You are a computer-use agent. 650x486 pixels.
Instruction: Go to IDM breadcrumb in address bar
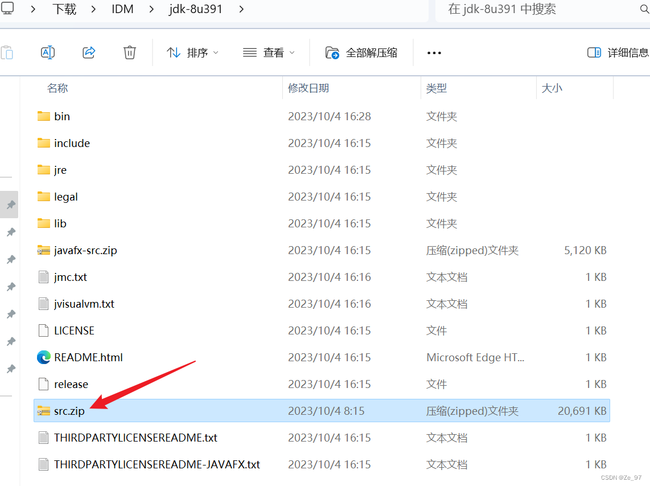[x=122, y=9]
